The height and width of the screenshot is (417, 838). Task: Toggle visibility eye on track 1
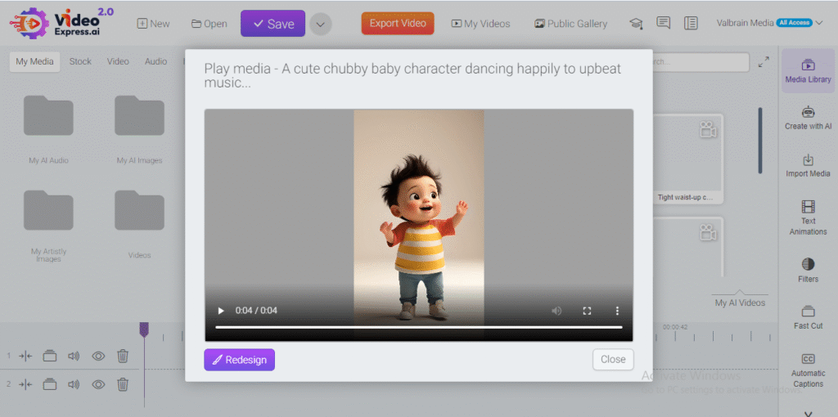[98, 356]
